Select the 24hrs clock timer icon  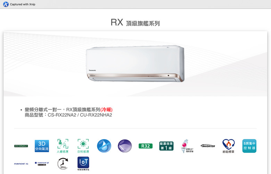[x=63, y=164]
